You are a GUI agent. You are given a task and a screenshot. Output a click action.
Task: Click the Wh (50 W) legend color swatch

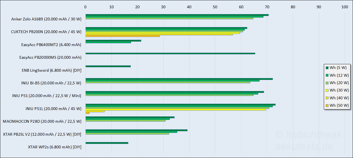click(x=327, y=105)
